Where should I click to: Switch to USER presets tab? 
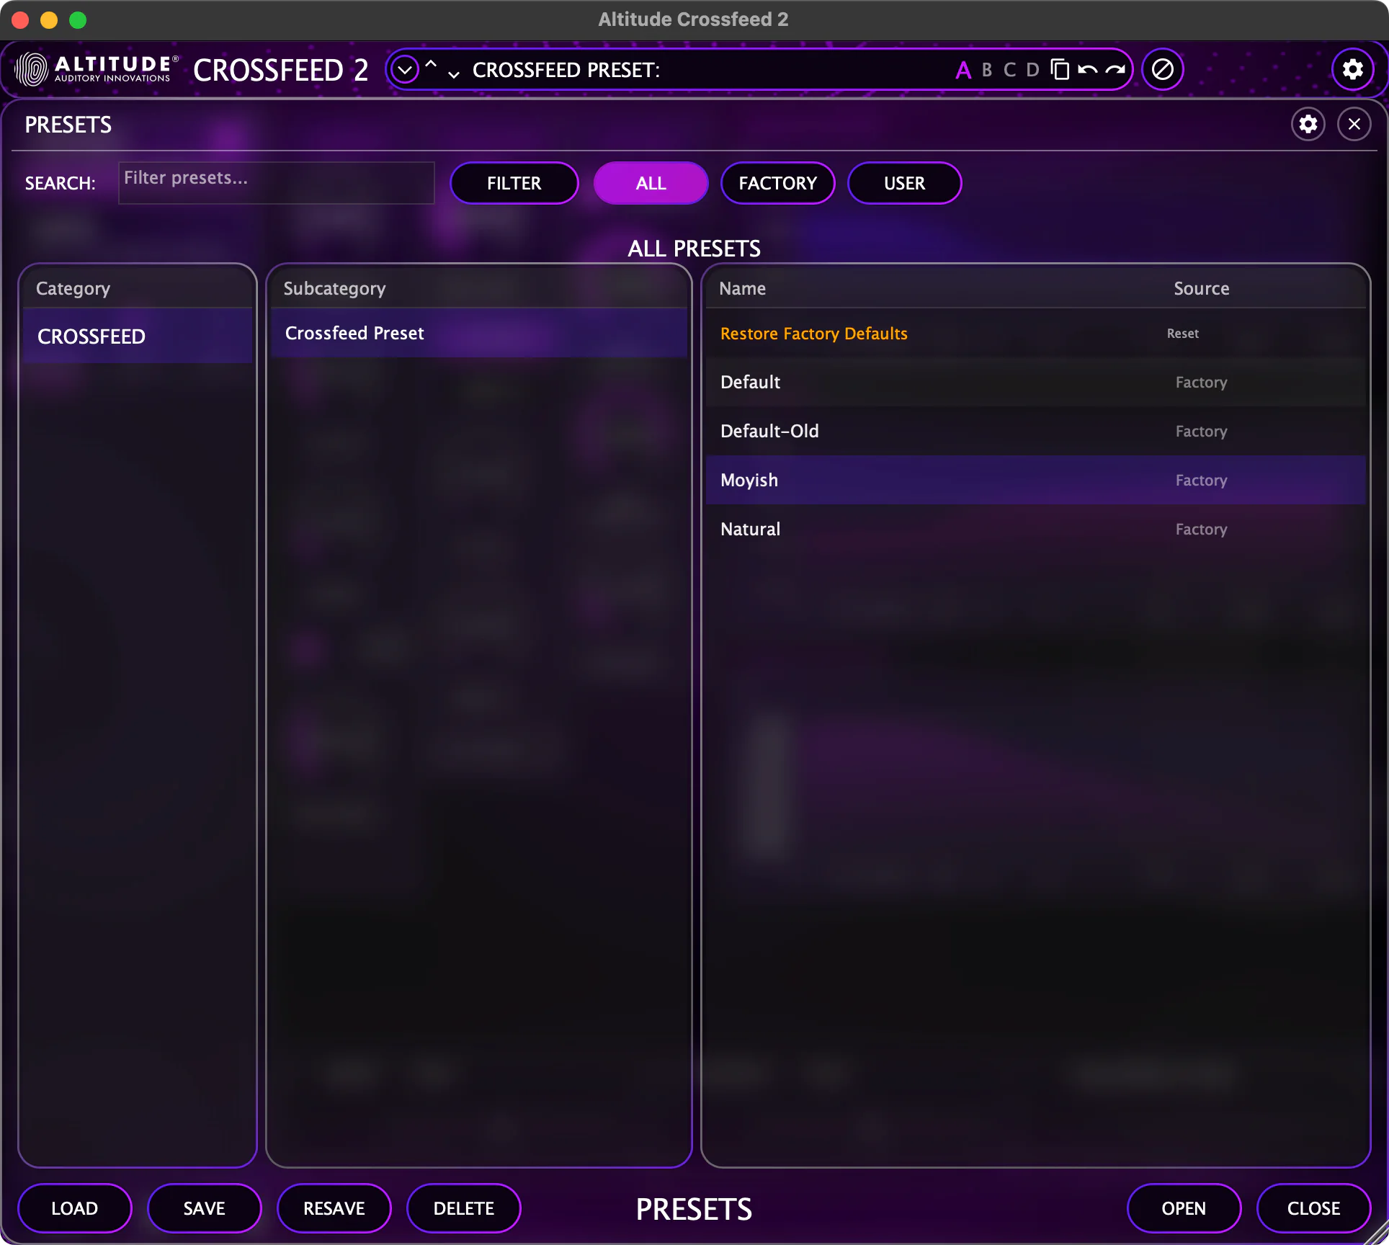pos(905,183)
